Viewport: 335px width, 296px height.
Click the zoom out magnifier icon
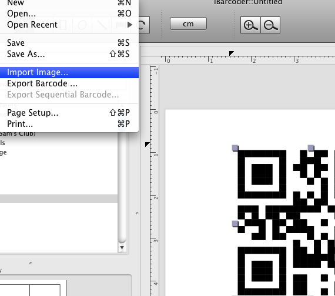[270, 25]
